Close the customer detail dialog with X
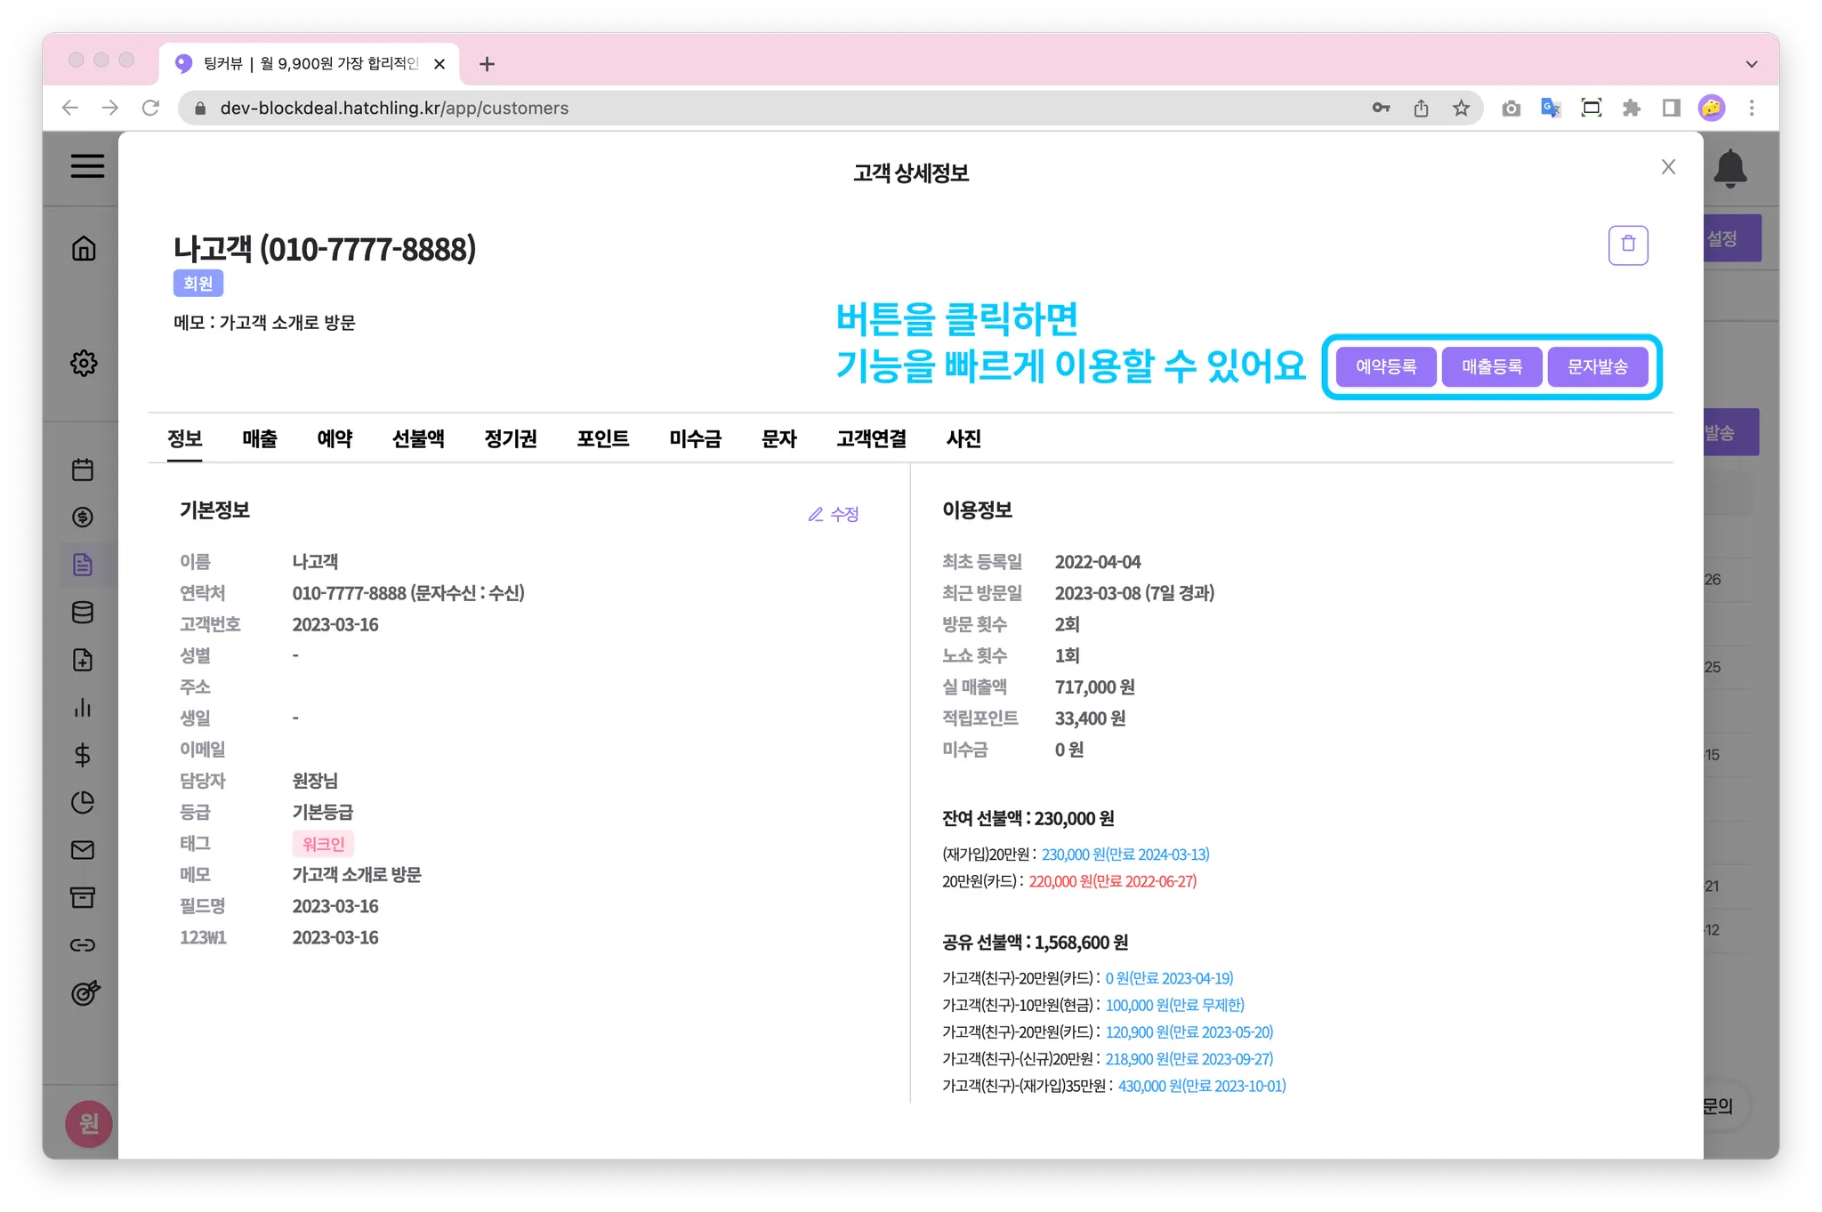The image size is (1822, 1212). (1668, 167)
